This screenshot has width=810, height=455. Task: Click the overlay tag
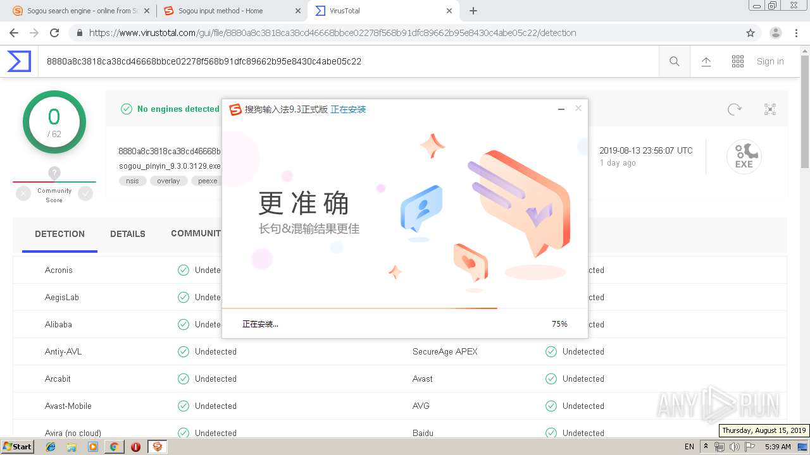point(168,181)
